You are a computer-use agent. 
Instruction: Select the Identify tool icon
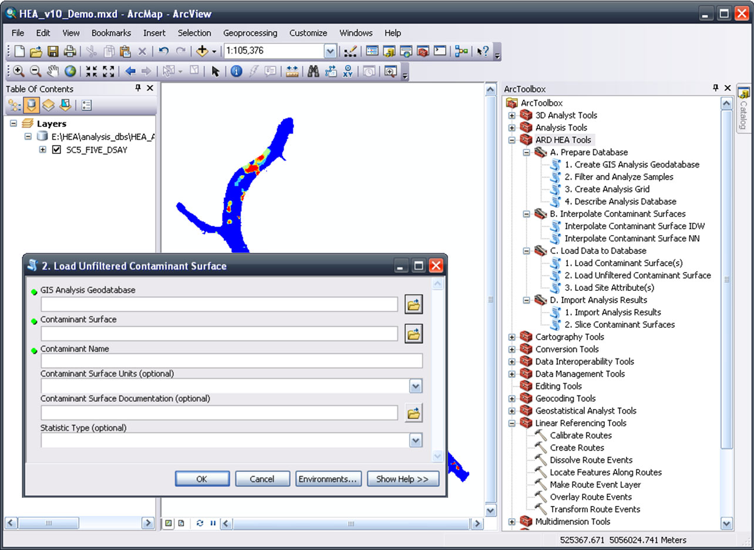coord(237,71)
